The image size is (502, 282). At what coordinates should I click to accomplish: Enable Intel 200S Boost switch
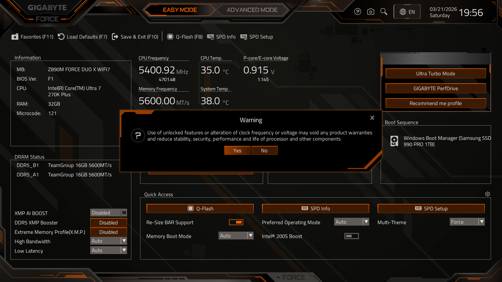(351, 236)
